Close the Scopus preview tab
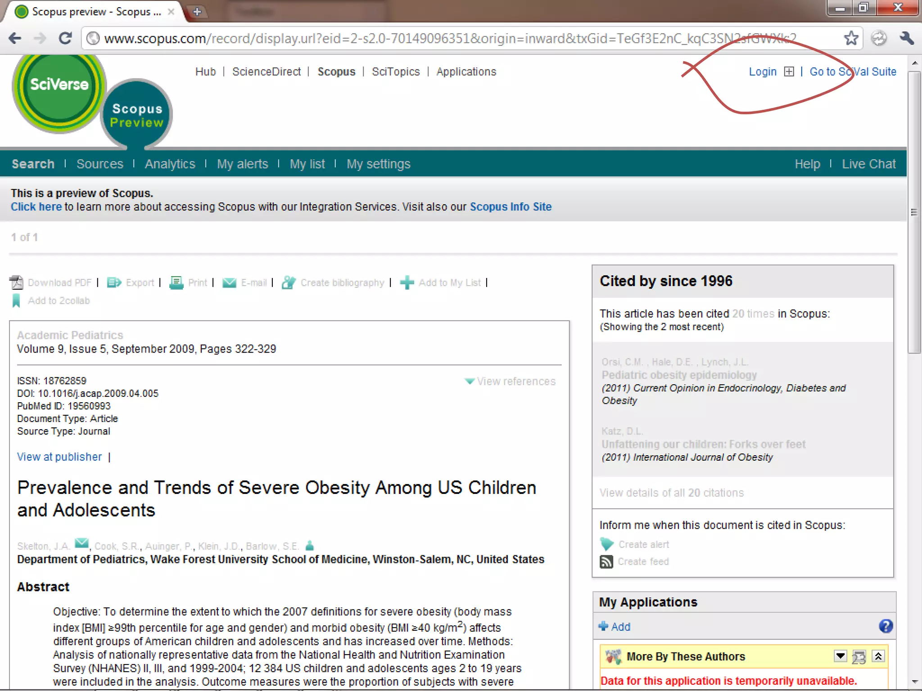The image size is (922, 691). [x=171, y=12]
